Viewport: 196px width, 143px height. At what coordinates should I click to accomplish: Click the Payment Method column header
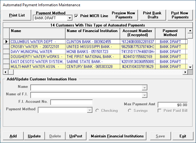(170, 33)
